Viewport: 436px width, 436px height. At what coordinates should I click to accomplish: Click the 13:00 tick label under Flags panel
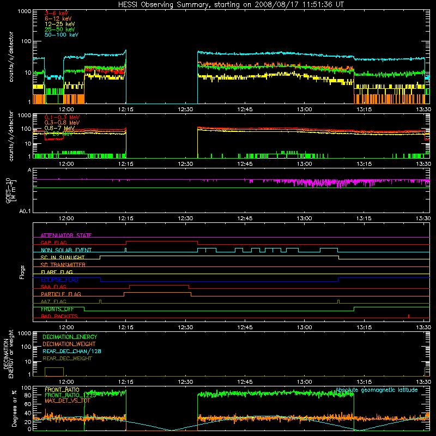coord(305,328)
